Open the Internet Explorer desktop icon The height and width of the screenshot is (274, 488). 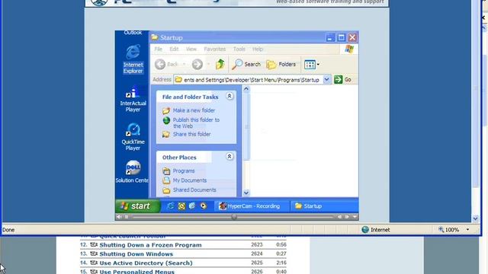[133, 59]
